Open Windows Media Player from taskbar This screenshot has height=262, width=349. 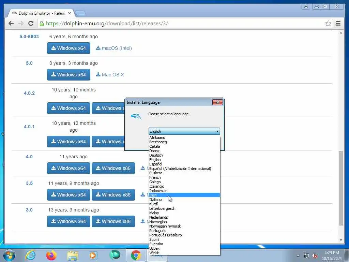(x=93, y=255)
